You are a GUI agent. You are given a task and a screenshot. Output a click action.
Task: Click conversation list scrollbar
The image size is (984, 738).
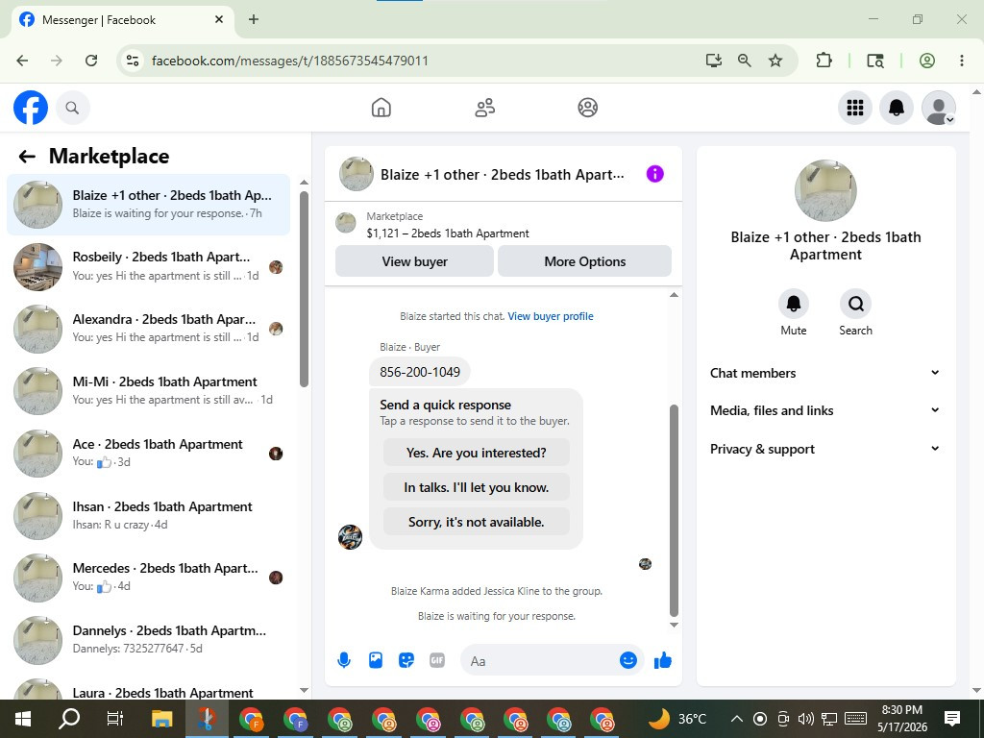(304, 288)
